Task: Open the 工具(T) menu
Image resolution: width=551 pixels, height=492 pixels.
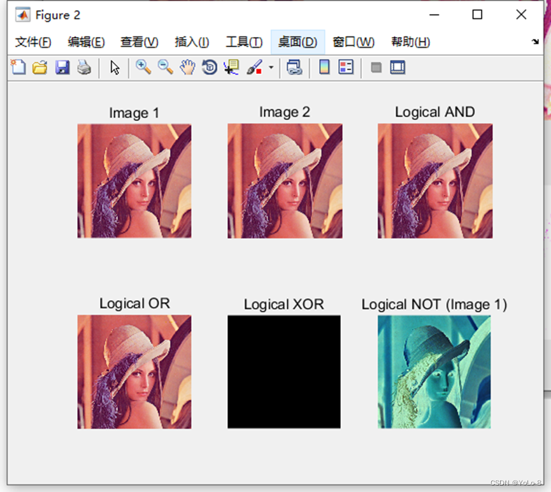Action: 244,42
